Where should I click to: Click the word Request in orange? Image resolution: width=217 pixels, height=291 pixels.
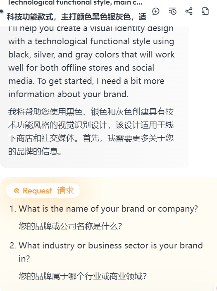(38, 191)
